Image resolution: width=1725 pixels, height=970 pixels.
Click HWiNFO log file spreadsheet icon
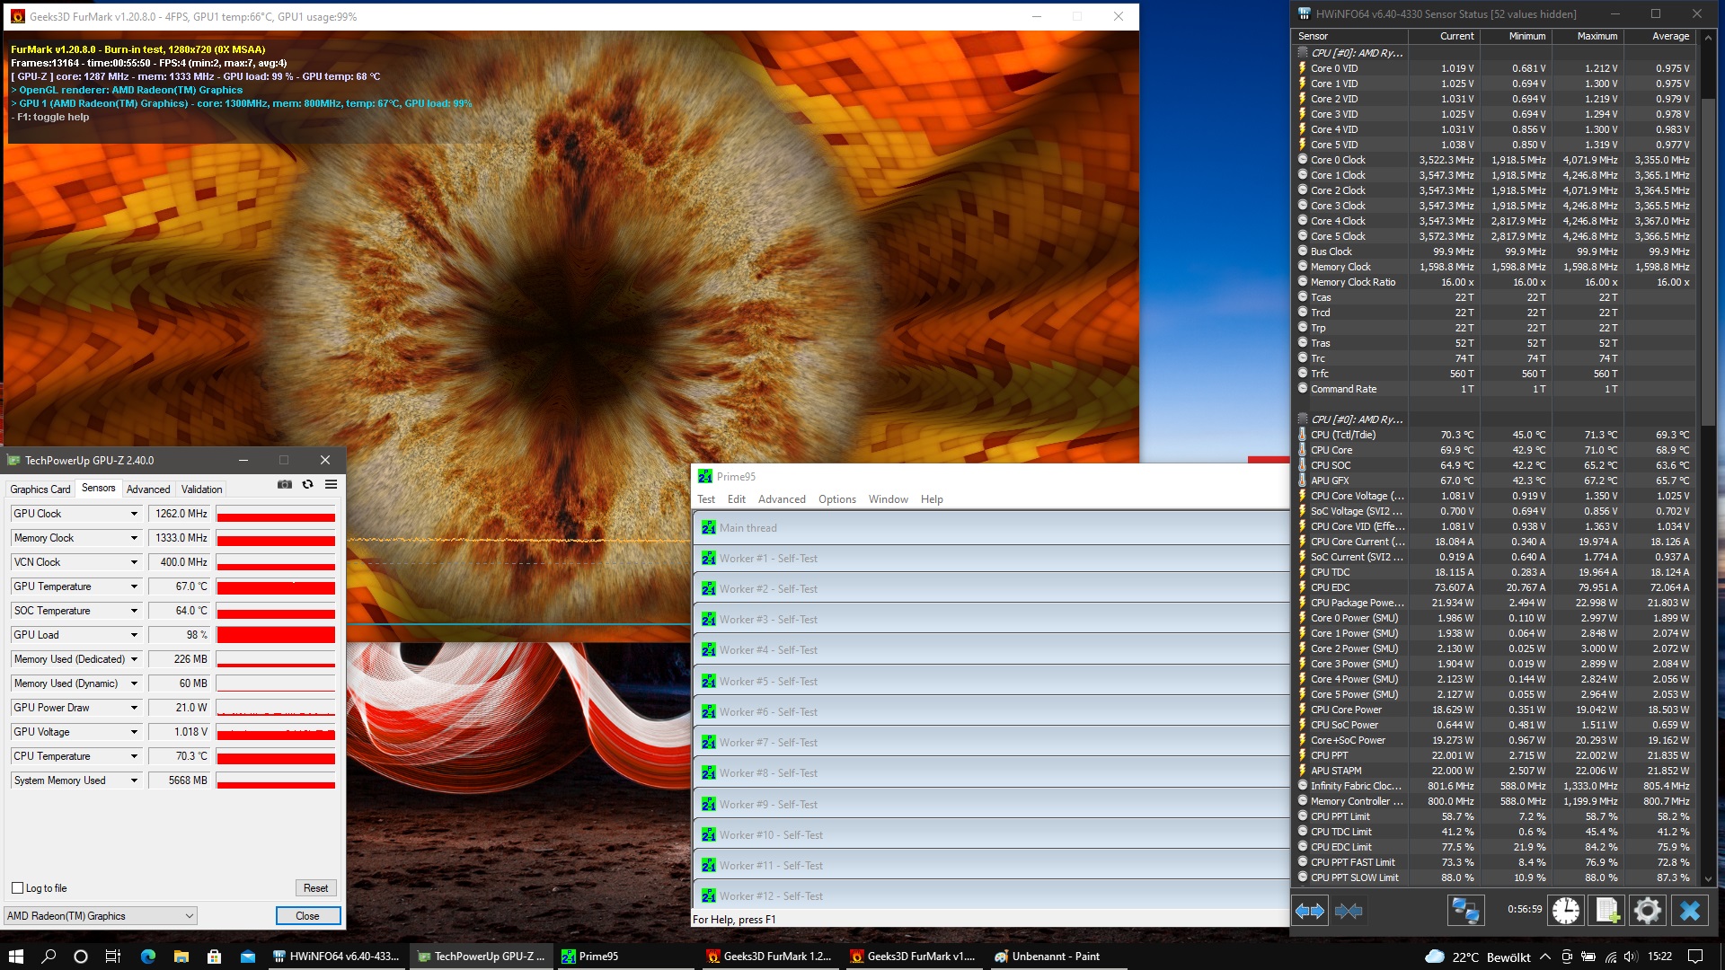click(x=1607, y=911)
